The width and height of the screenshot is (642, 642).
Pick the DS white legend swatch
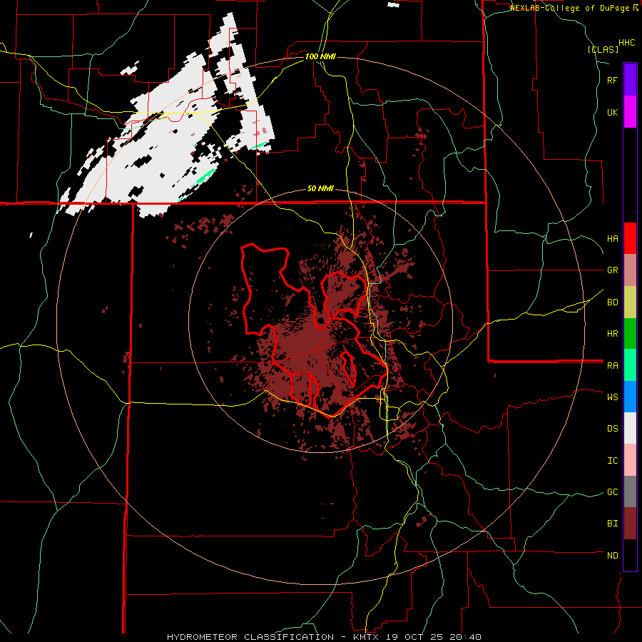pyautogui.click(x=630, y=428)
